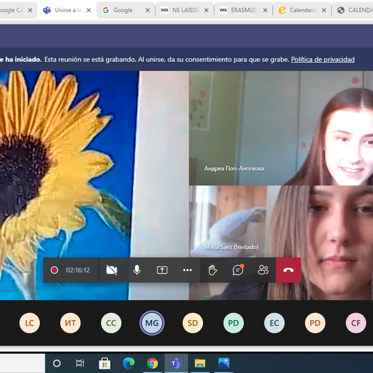
Task: Select the orange PD participant avatar
Action: [315, 323]
